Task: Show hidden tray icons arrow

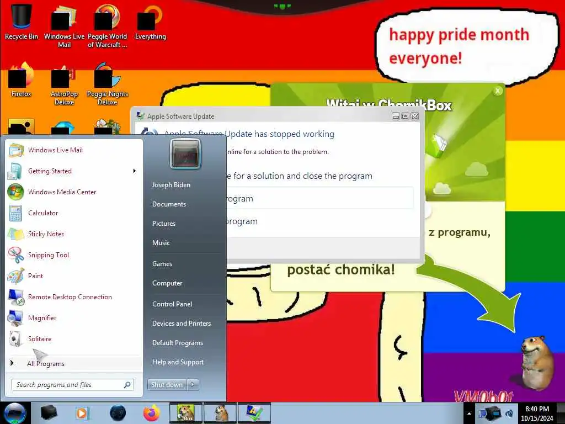Action: pyautogui.click(x=469, y=414)
